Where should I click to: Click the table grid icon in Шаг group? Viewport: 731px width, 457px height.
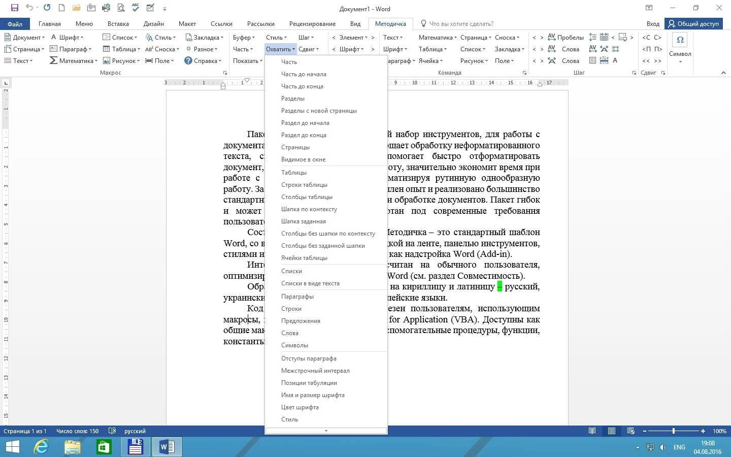tap(592, 60)
